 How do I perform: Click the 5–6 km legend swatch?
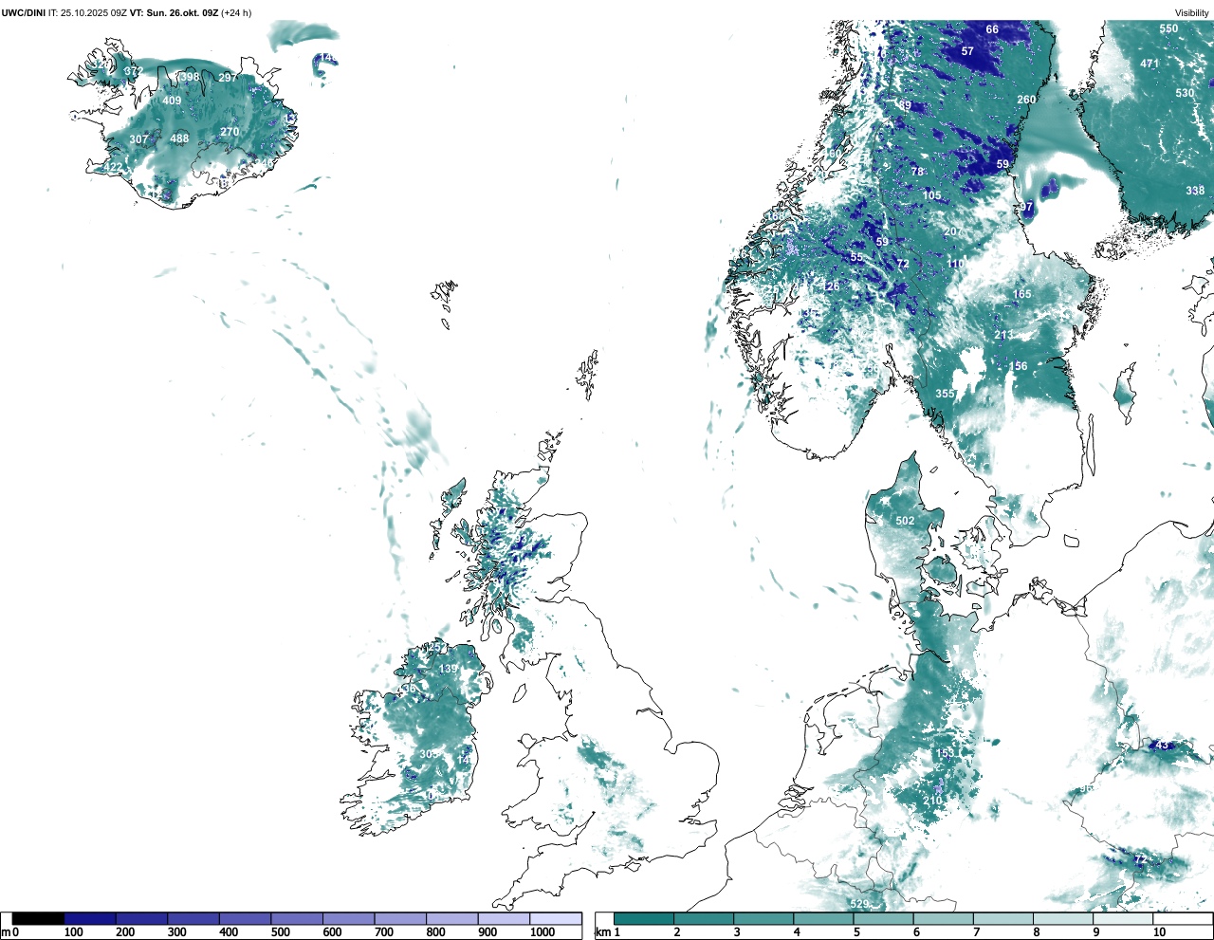pos(883,918)
